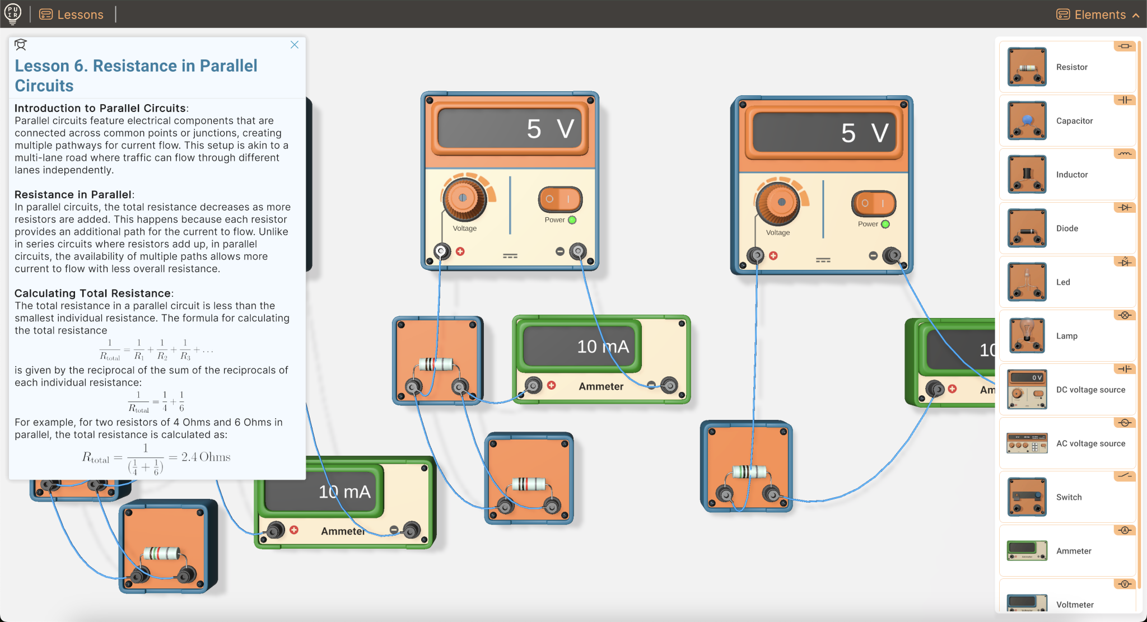Close the Lesson 6 panel
The image size is (1147, 622).
295,45
